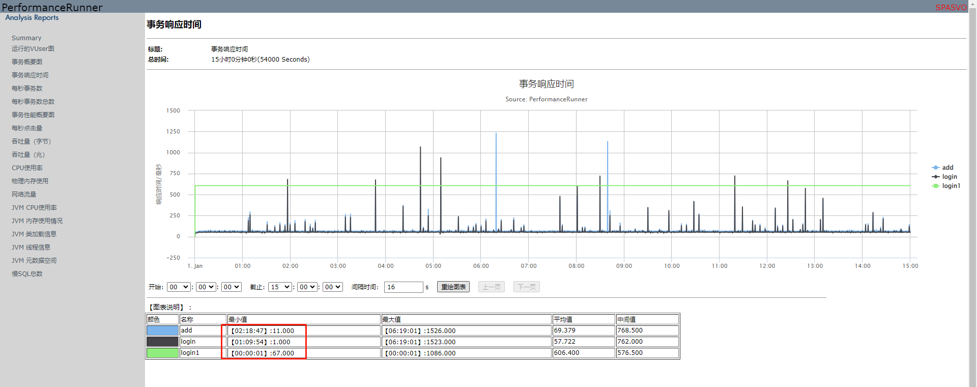Open the 运行的VUser图 report
The width and height of the screenshot is (977, 387).
point(33,49)
